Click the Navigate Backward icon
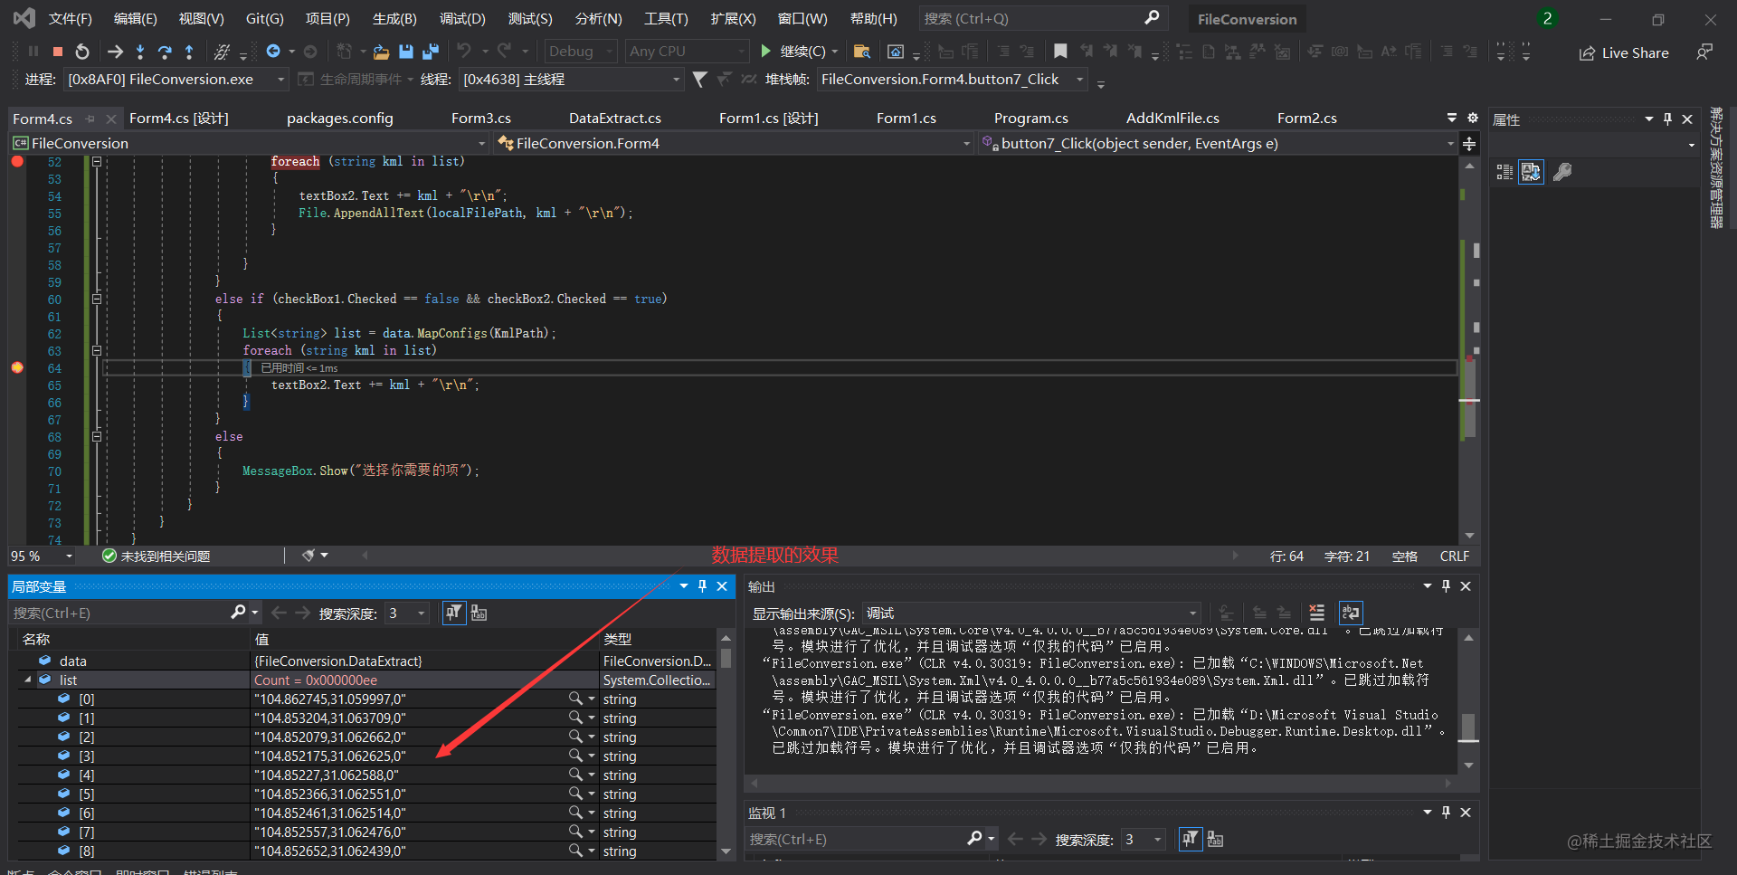 coord(273,52)
